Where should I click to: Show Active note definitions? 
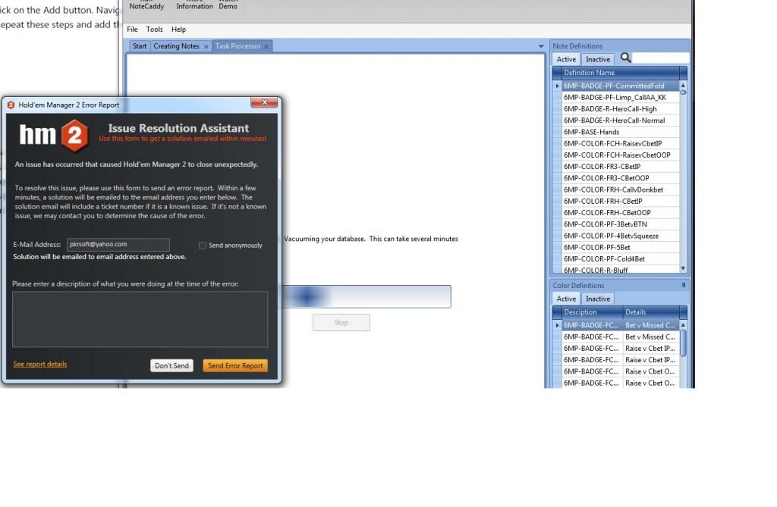[x=566, y=59]
